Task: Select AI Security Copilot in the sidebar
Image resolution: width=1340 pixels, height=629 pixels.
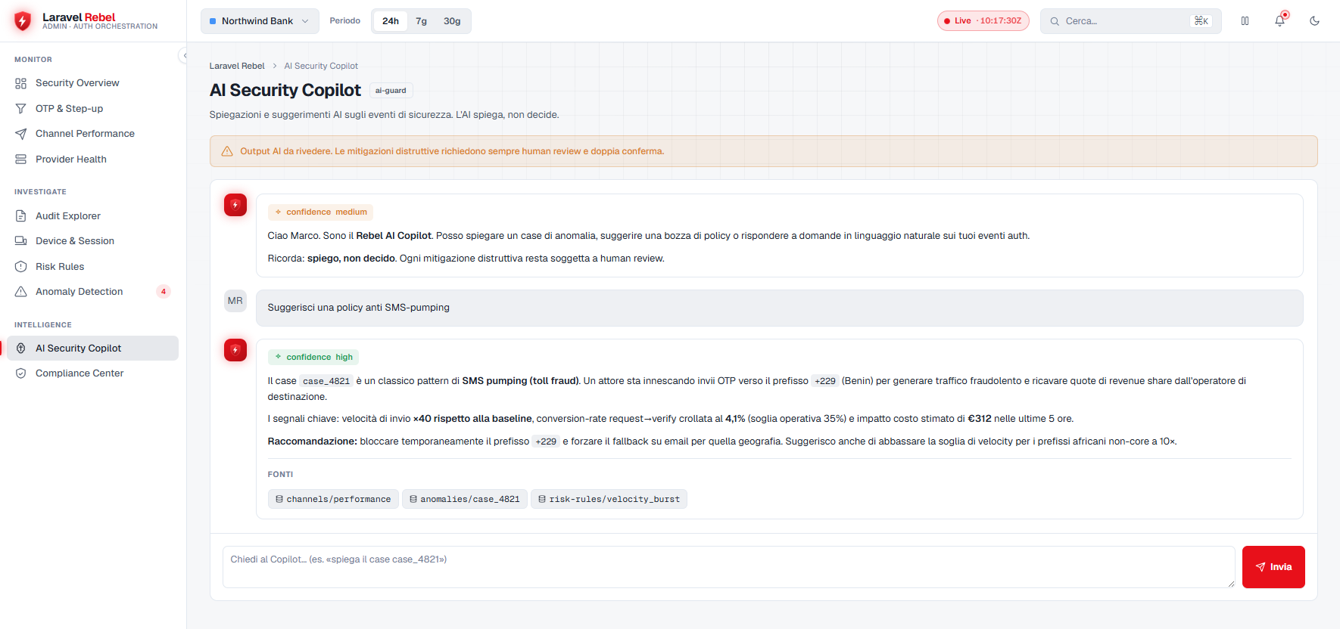Action: [92, 349]
